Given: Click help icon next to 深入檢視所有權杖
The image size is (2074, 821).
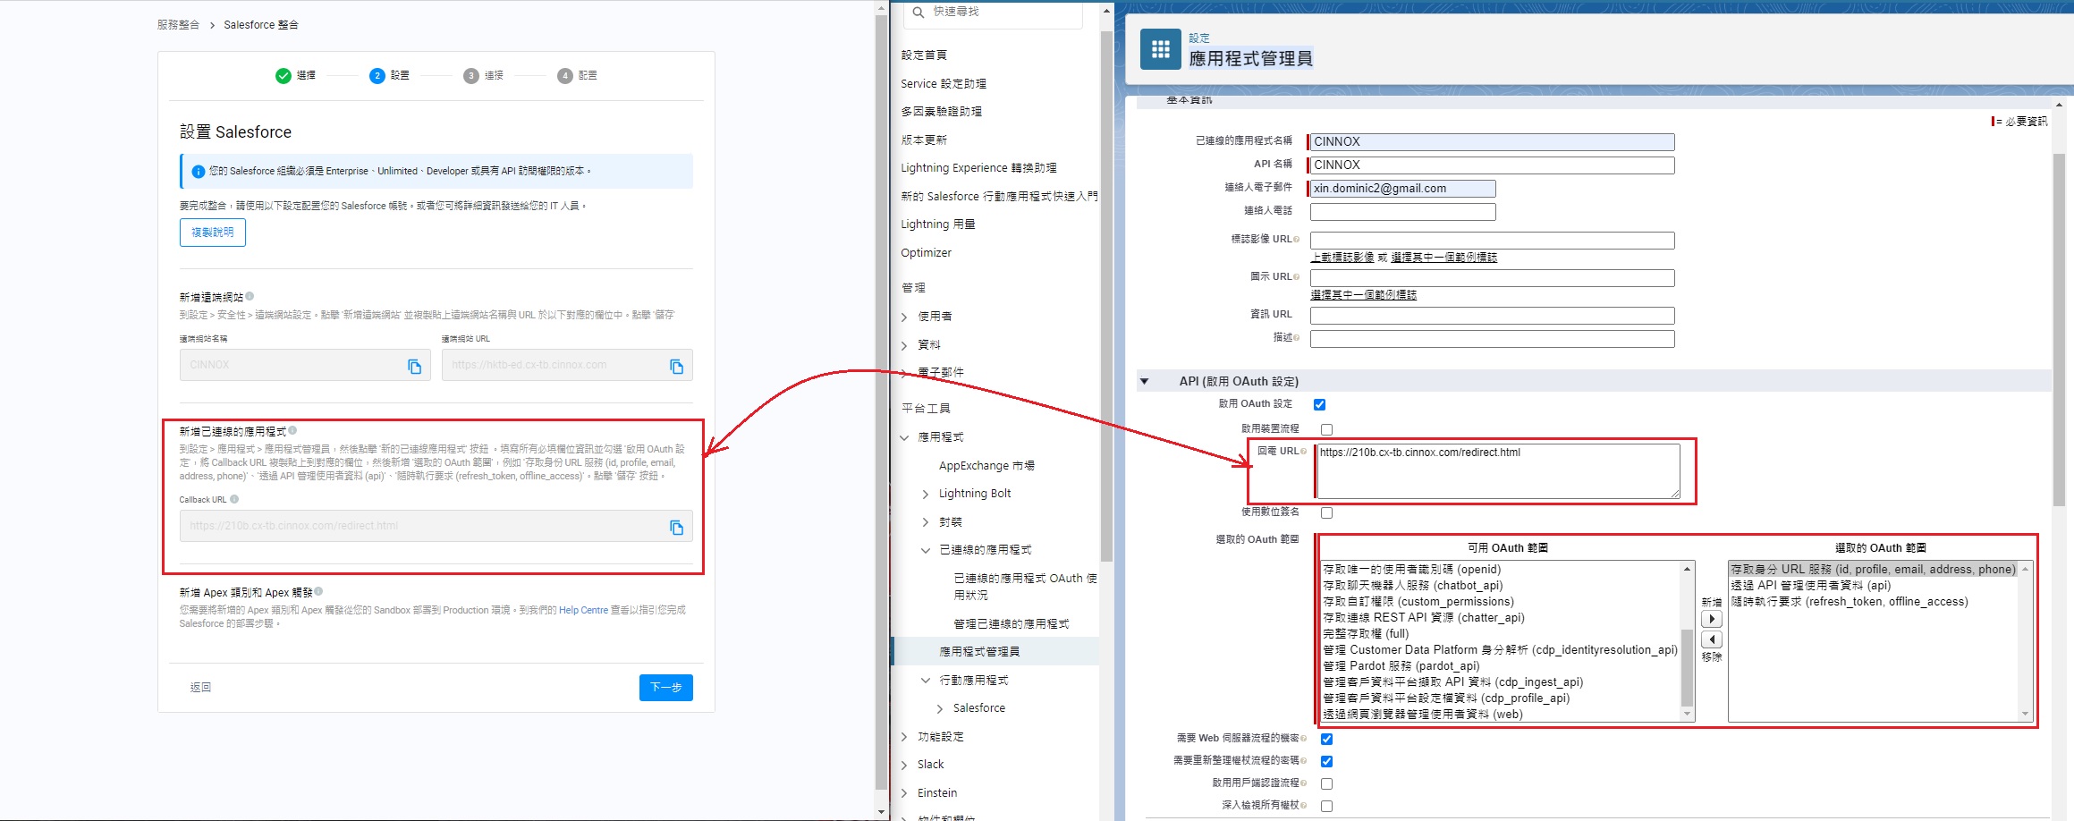Looking at the screenshot, I should tap(1303, 806).
